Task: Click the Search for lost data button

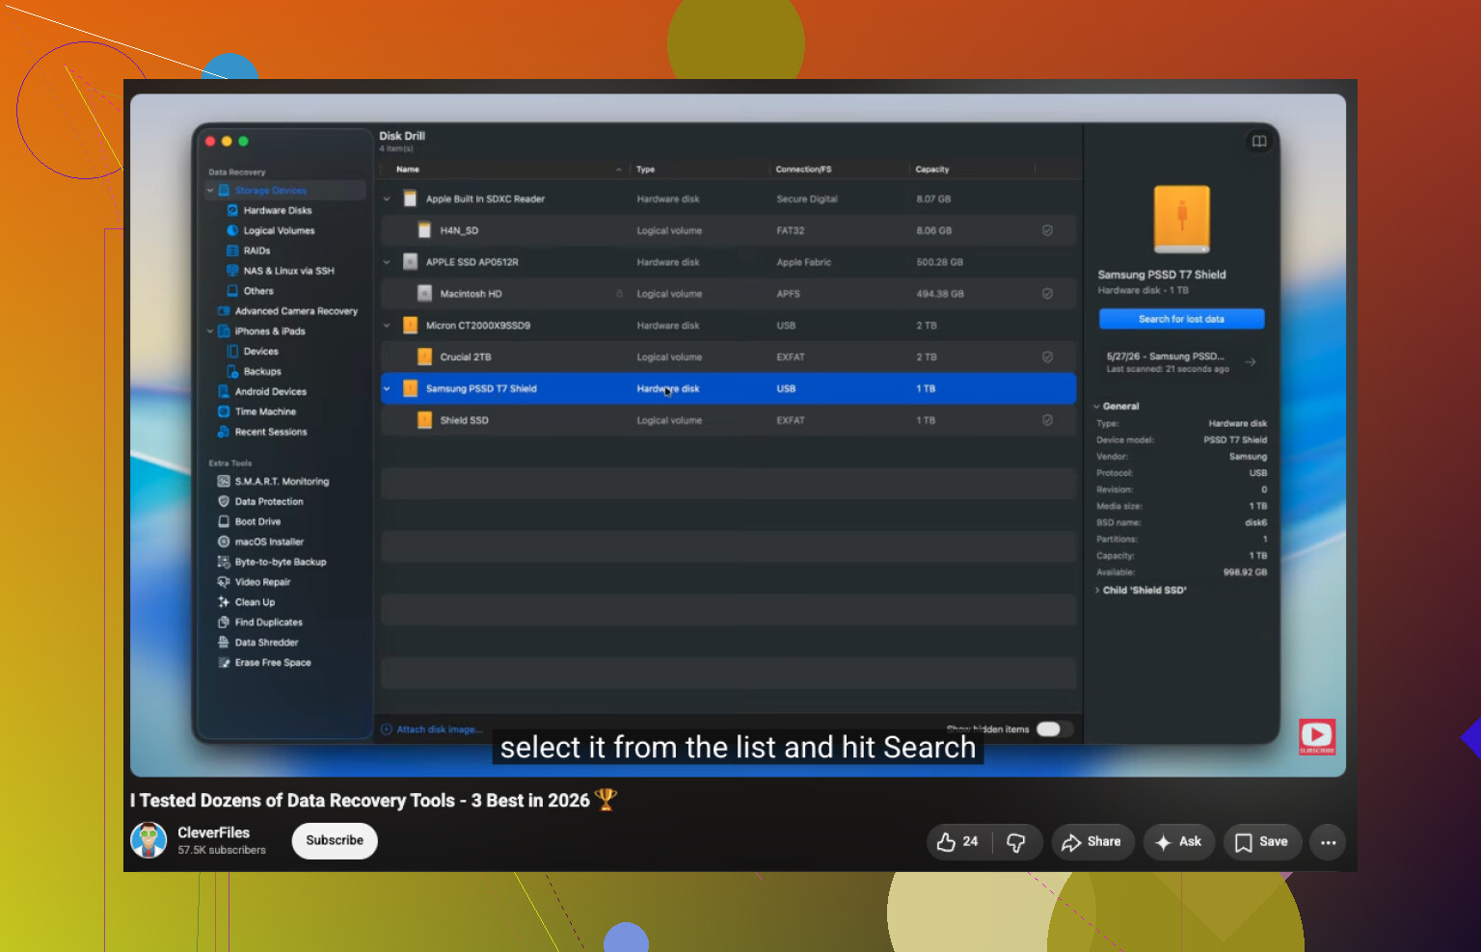Action: [1181, 319]
